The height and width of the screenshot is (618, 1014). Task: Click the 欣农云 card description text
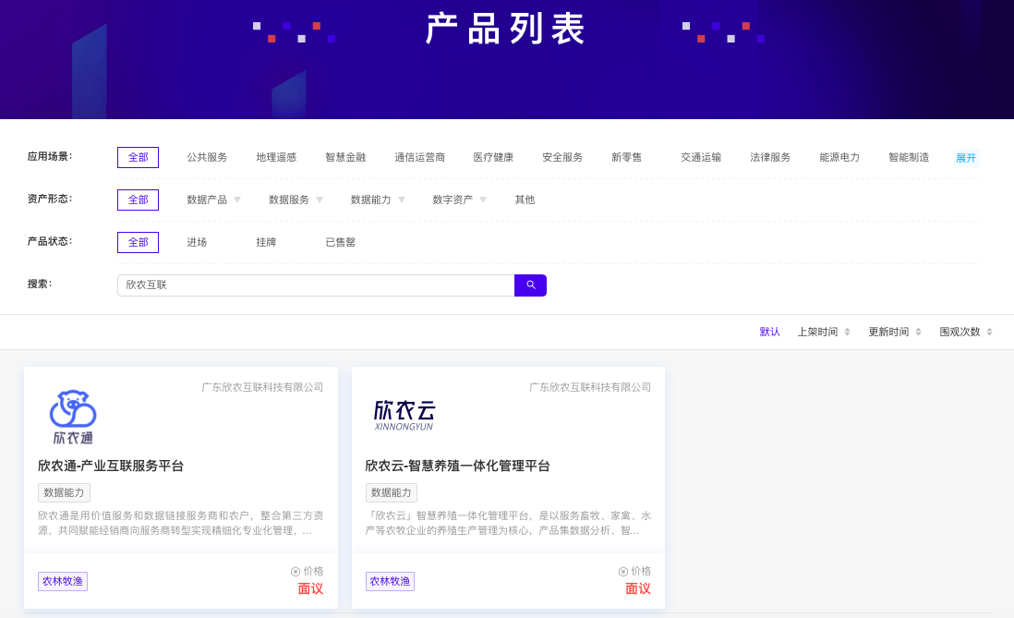coord(508,523)
